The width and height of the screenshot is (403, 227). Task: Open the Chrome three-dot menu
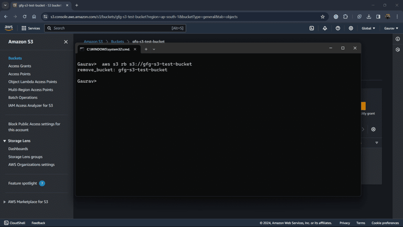(397, 17)
